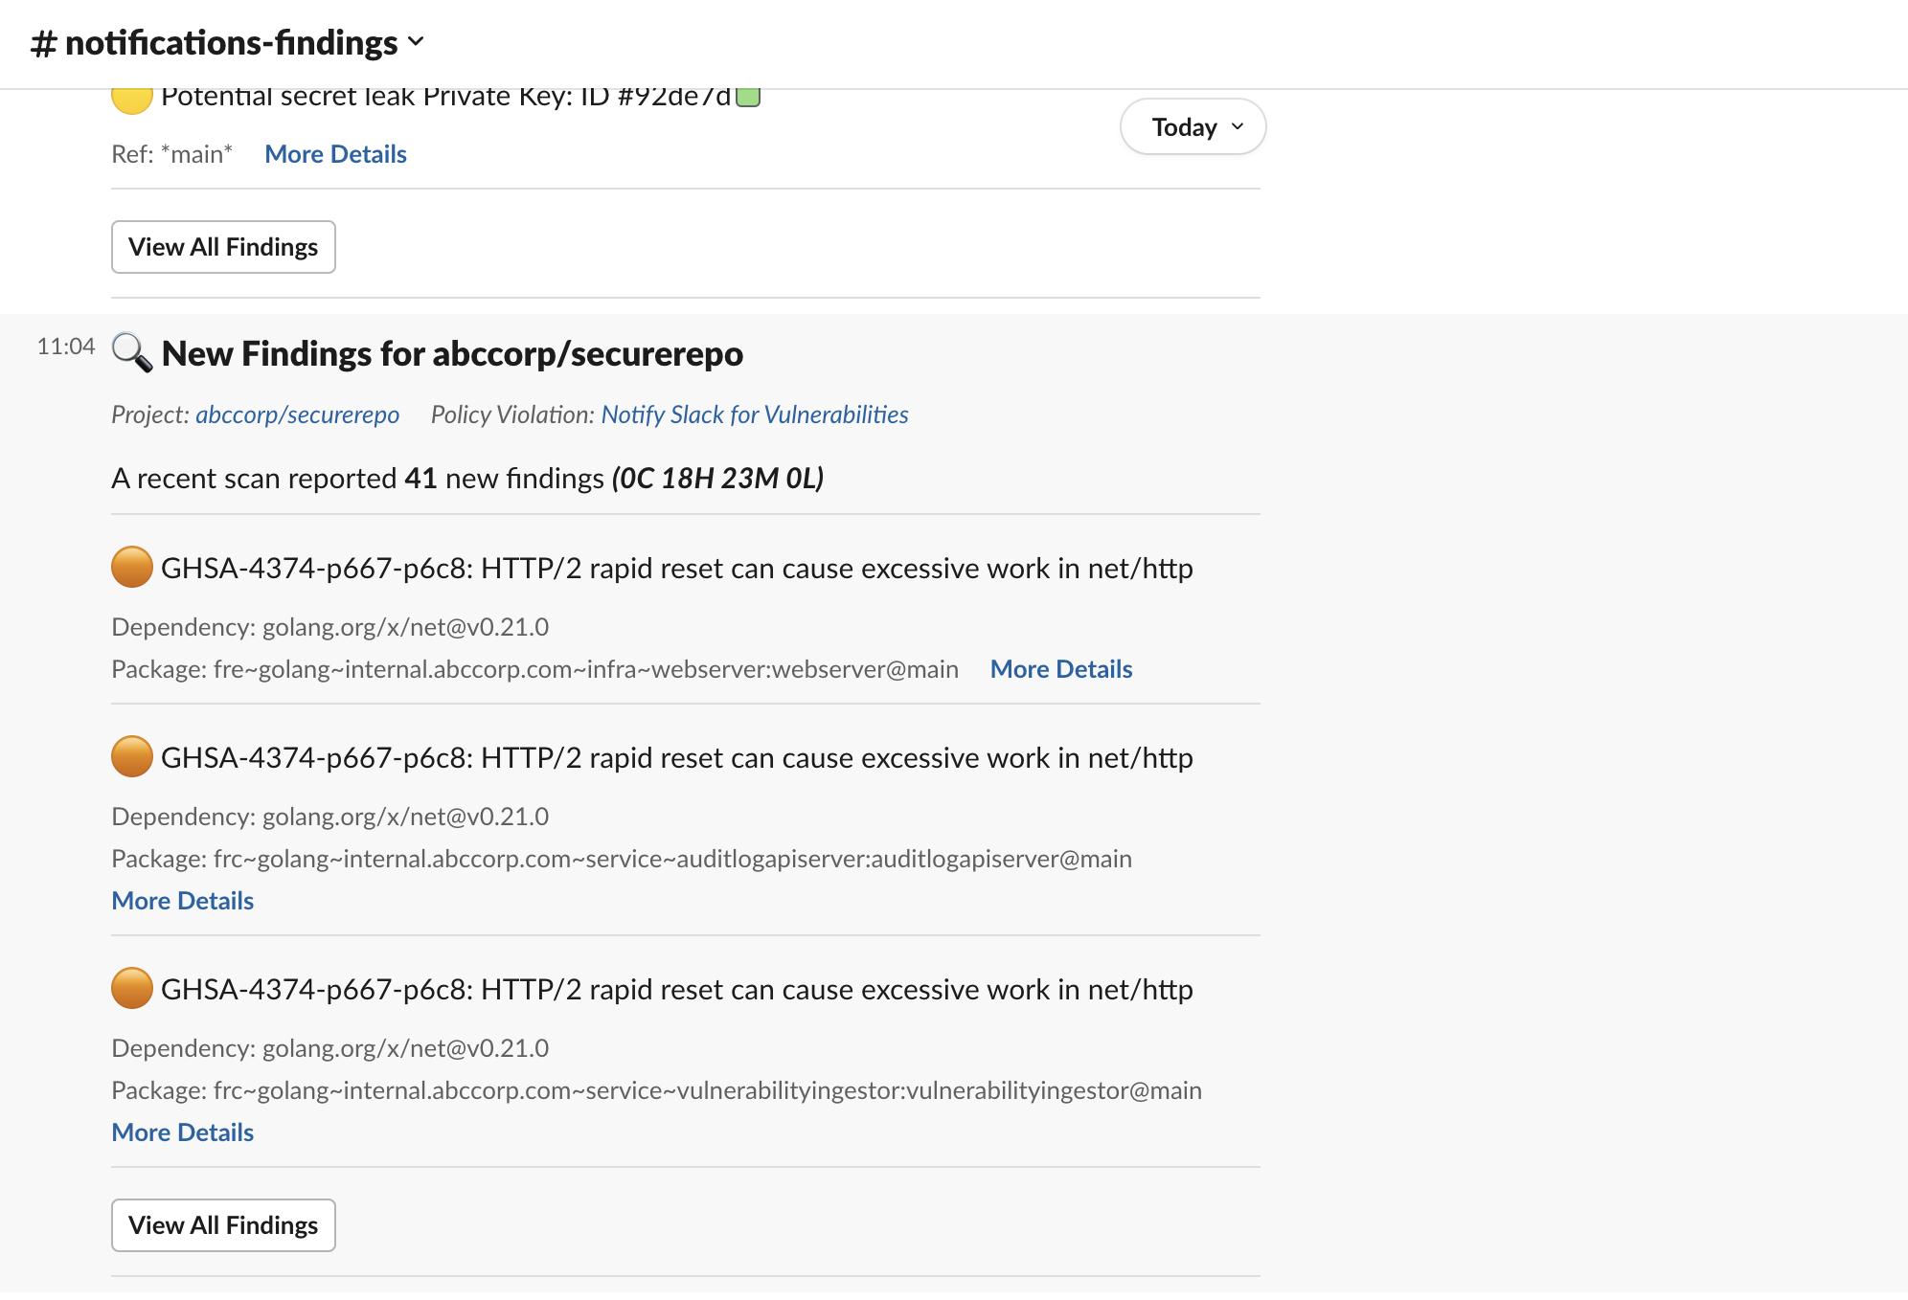This screenshot has height=1300, width=1908.
Task: Click View All Findings in the top message
Action: 222,246
